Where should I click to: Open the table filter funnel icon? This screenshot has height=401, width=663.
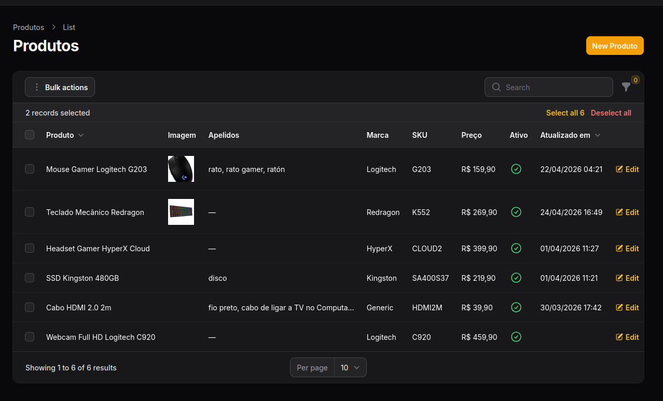pos(626,87)
